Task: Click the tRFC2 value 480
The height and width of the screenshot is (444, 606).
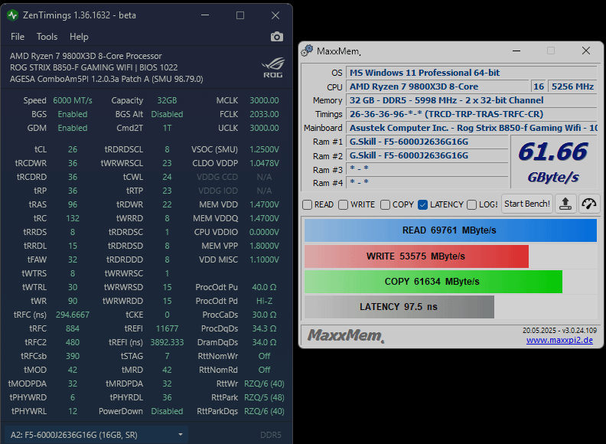Action: (x=73, y=343)
